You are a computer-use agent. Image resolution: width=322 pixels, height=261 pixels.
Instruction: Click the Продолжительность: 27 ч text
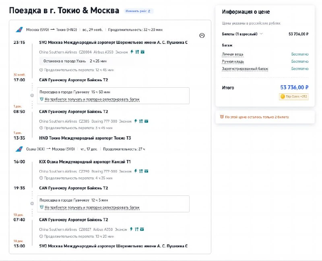[124, 149]
